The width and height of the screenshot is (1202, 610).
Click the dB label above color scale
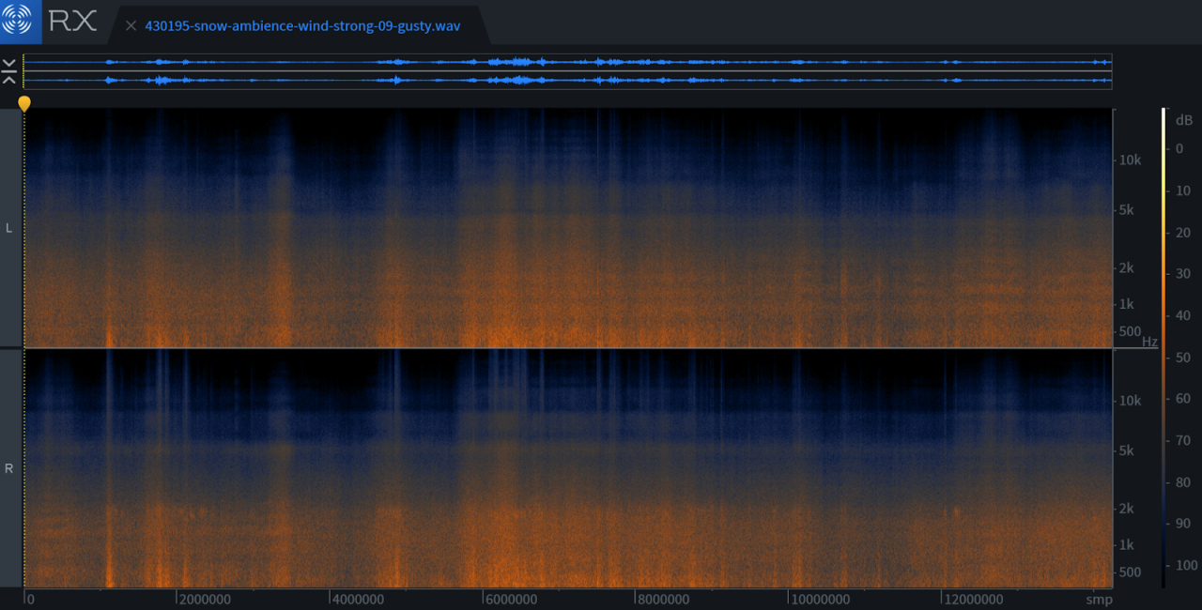[x=1182, y=119]
